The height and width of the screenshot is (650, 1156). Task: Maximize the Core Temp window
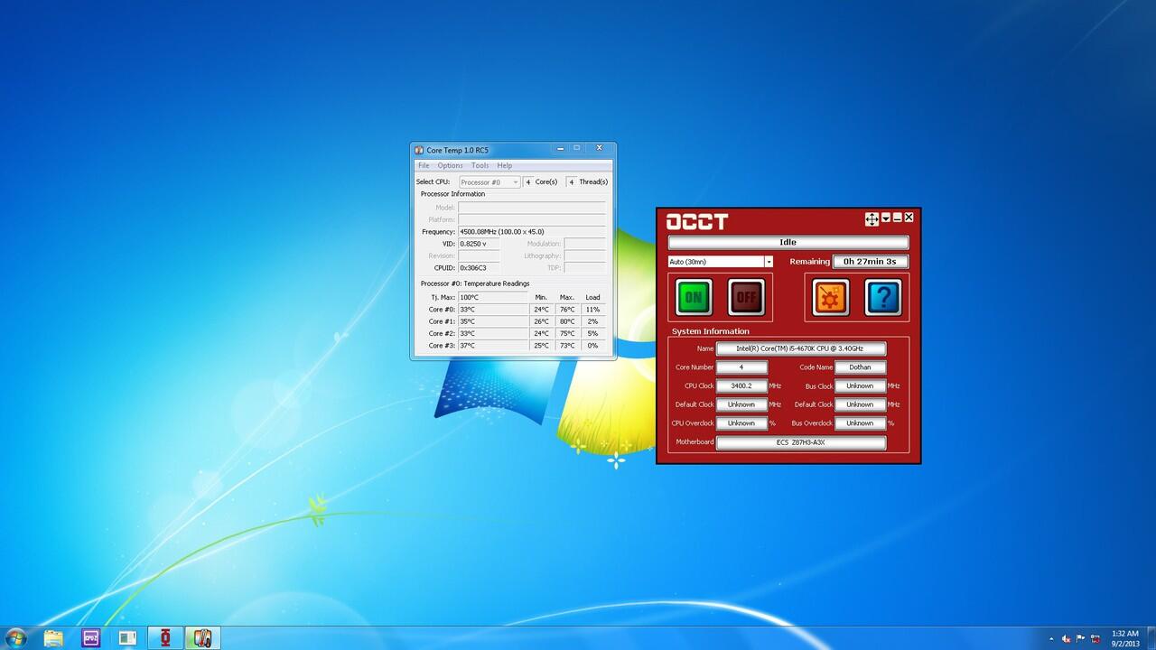pyautogui.click(x=576, y=148)
